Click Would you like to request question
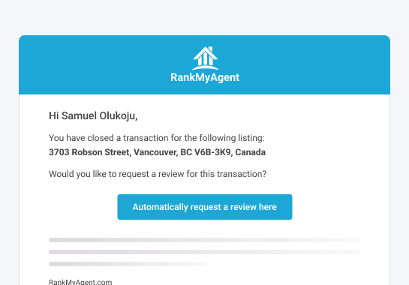The height and width of the screenshot is (285, 409). click(x=158, y=174)
